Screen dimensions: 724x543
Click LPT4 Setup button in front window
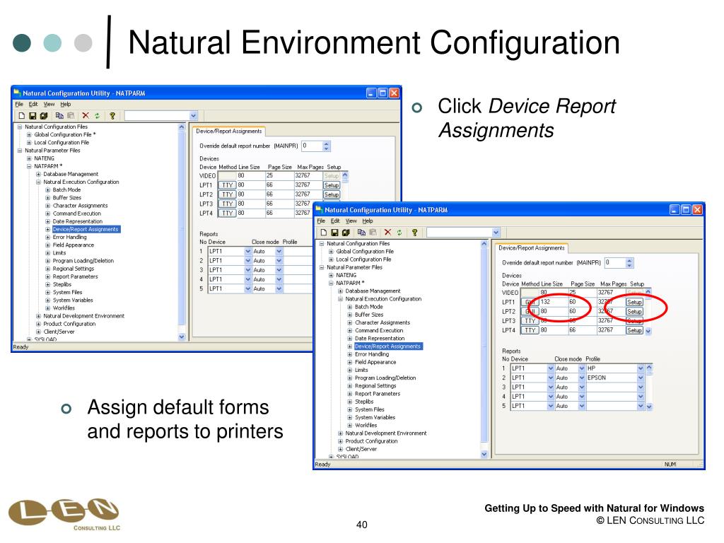click(634, 331)
